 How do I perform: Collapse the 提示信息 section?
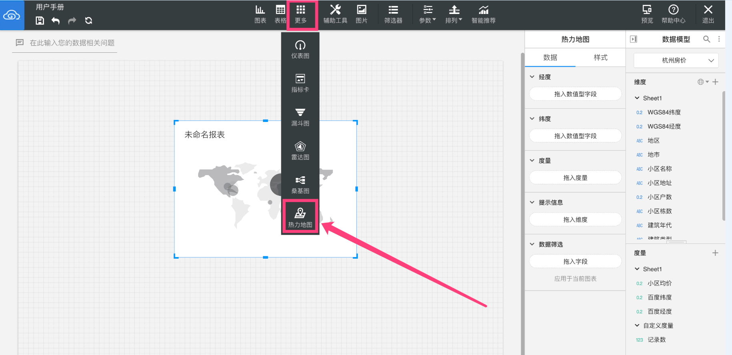click(532, 202)
